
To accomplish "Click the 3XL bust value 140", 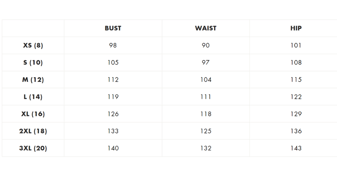I will [x=113, y=148].
